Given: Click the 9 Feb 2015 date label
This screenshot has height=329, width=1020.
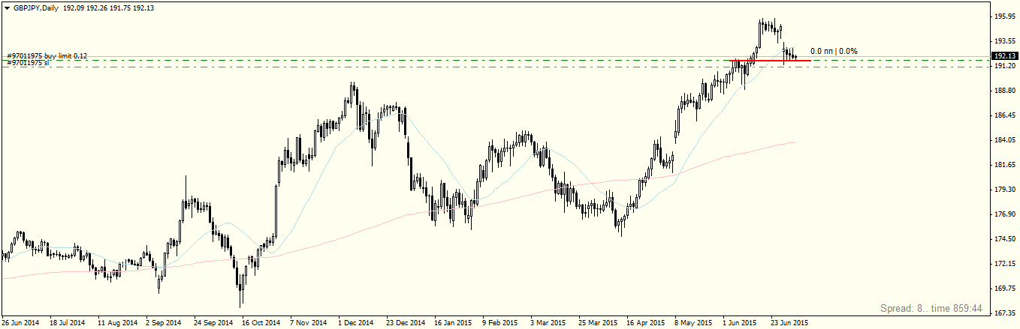Looking at the screenshot, I should tap(500, 323).
